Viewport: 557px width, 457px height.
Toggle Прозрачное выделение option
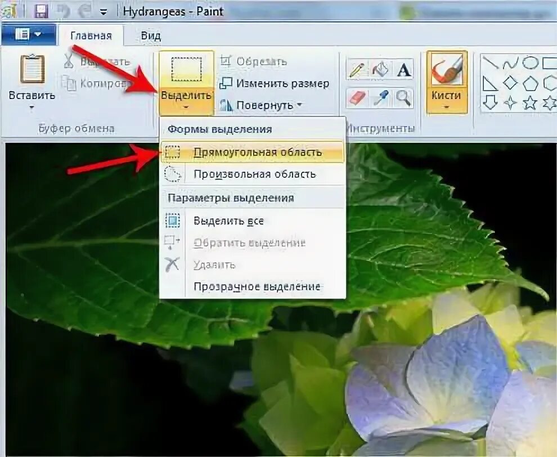(x=252, y=286)
